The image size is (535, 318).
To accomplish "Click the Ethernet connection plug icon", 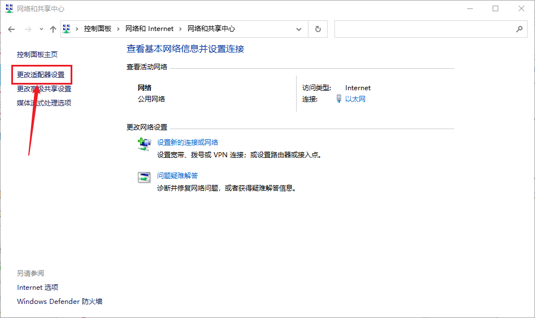I will pos(339,99).
